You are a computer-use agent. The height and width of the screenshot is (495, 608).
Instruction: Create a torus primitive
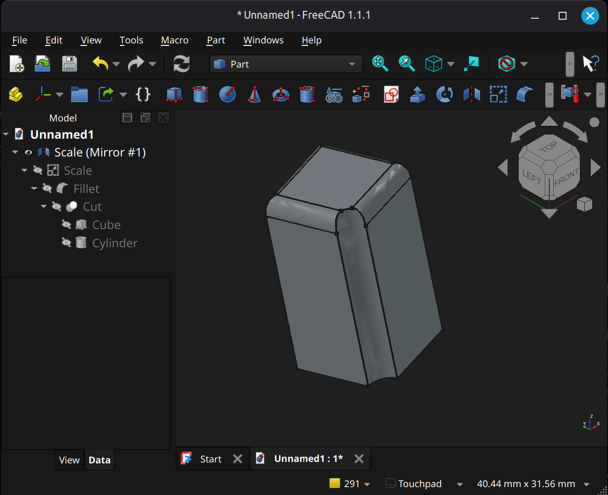[281, 94]
